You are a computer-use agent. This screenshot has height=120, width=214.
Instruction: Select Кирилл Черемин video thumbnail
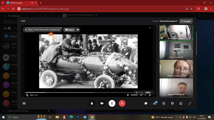pos(176,87)
